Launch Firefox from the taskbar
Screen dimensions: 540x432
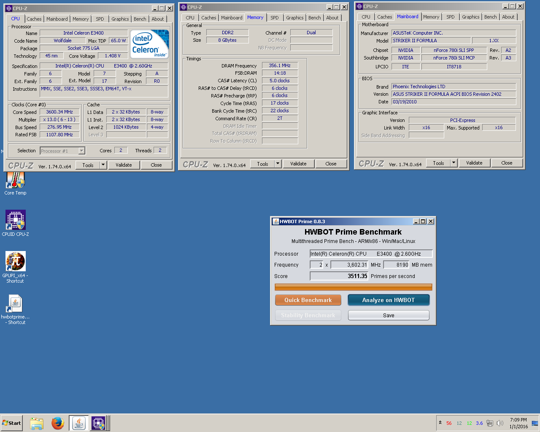point(58,423)
